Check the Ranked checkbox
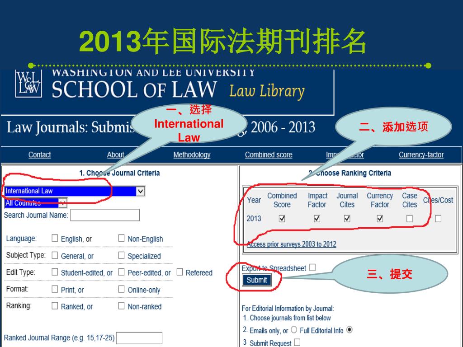 click(55, 306)
